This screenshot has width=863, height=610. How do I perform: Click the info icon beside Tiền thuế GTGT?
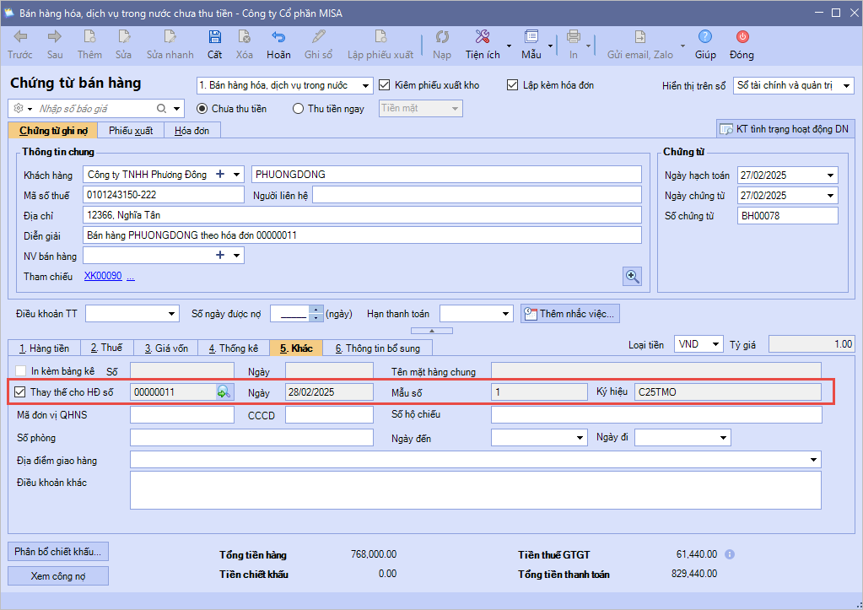(729, 554)
